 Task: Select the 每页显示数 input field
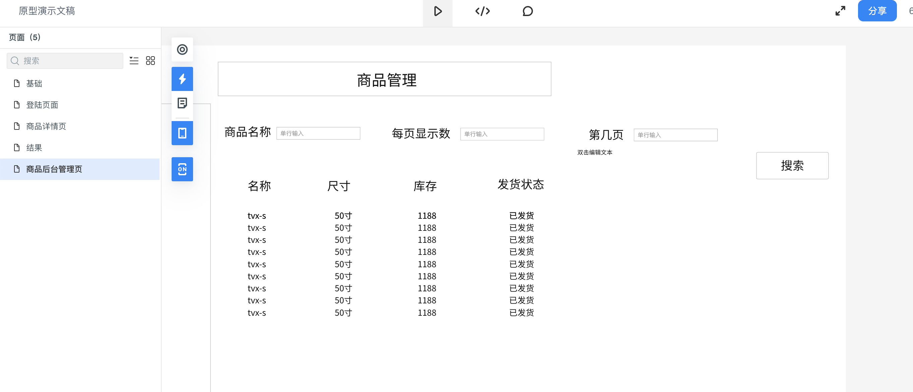tap(501, 134)
